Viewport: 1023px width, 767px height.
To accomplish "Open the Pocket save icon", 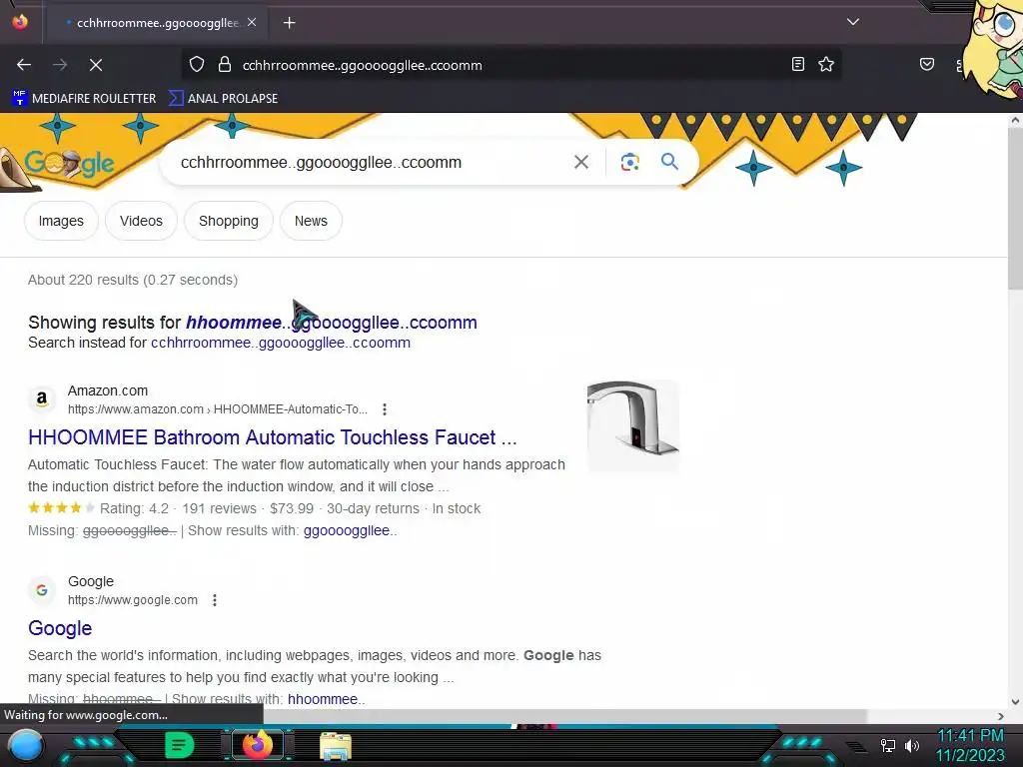I will coord(926,64).
